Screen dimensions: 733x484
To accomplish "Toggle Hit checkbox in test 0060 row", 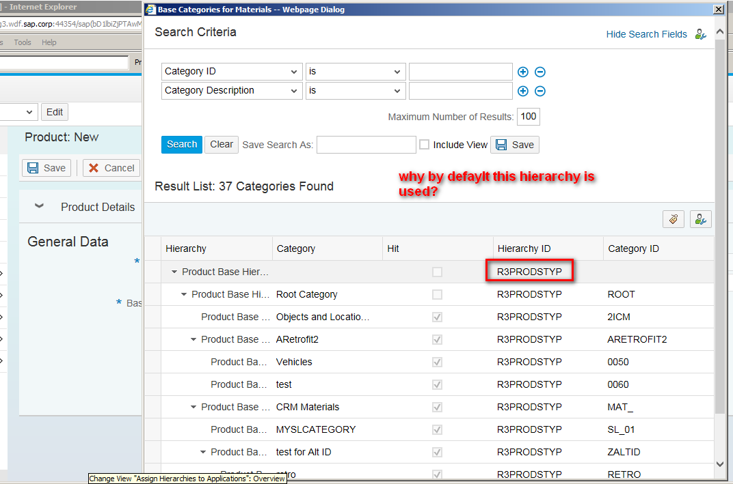I will 437,384.
